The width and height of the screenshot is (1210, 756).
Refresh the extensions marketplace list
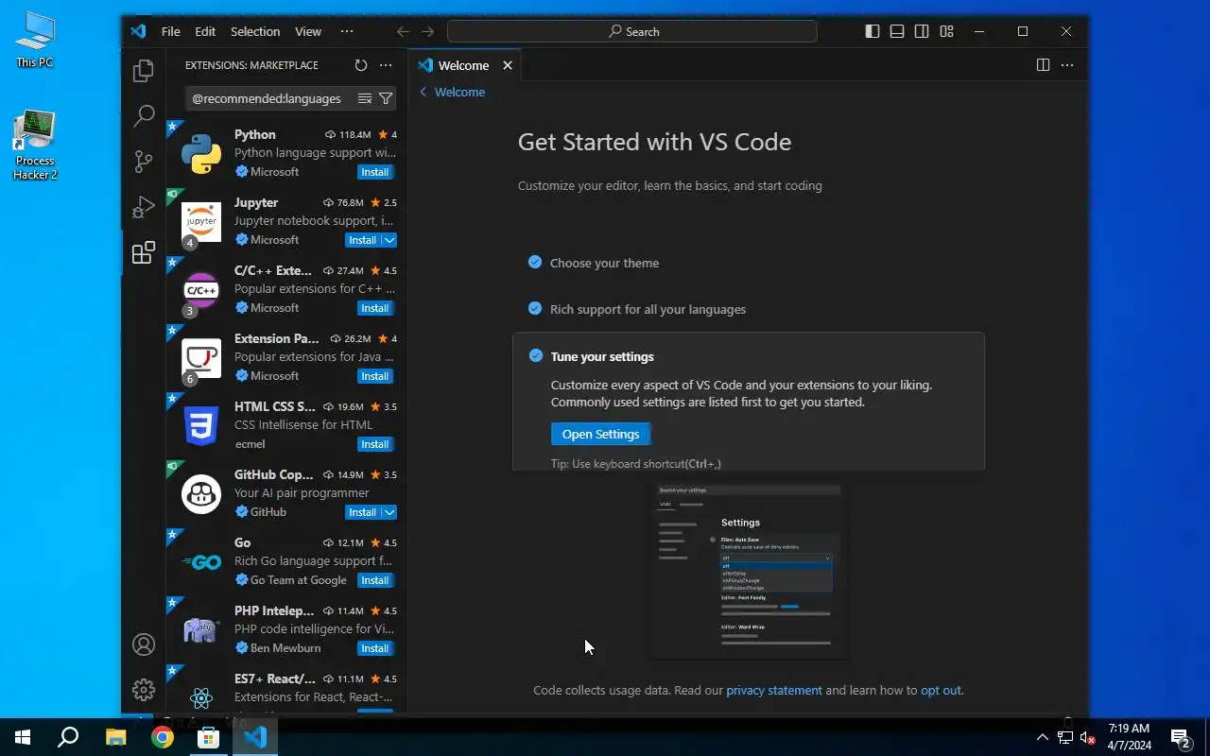pos(360,65)
